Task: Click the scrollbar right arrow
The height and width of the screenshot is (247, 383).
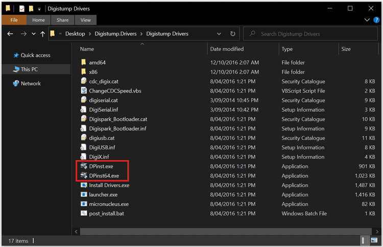Action: pyautogui.click(x=377, y=231)
